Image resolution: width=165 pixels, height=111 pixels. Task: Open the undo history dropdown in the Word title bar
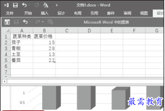[x=30, y=5]
